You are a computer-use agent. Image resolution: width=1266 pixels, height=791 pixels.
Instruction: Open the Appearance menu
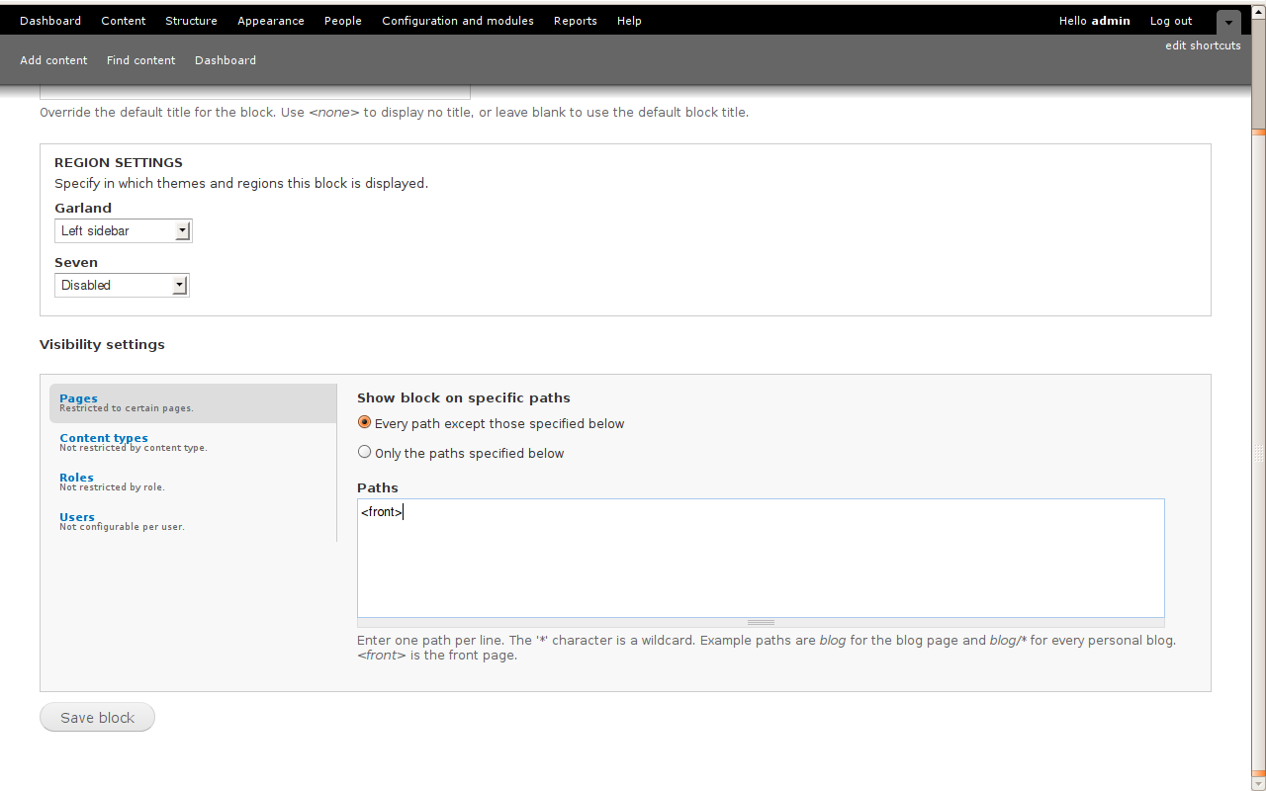tap(270, 20)
